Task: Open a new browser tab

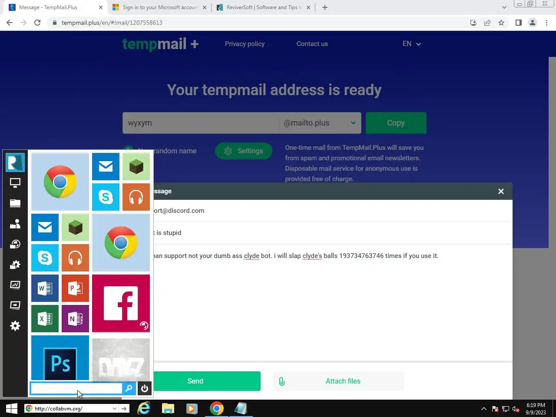Action: point(325,7)
